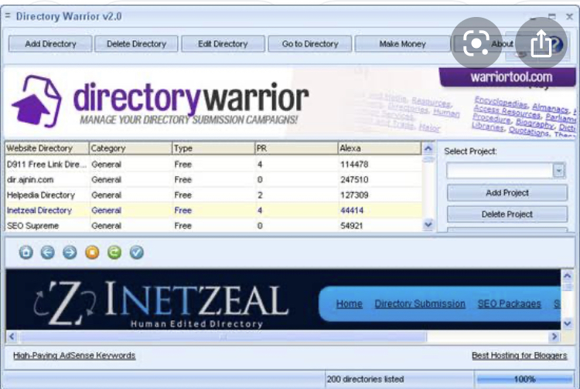Viewport: 580px width, 389px height.
Task: Click the blue checkmark icon
Action: click(x=136, y=252)
